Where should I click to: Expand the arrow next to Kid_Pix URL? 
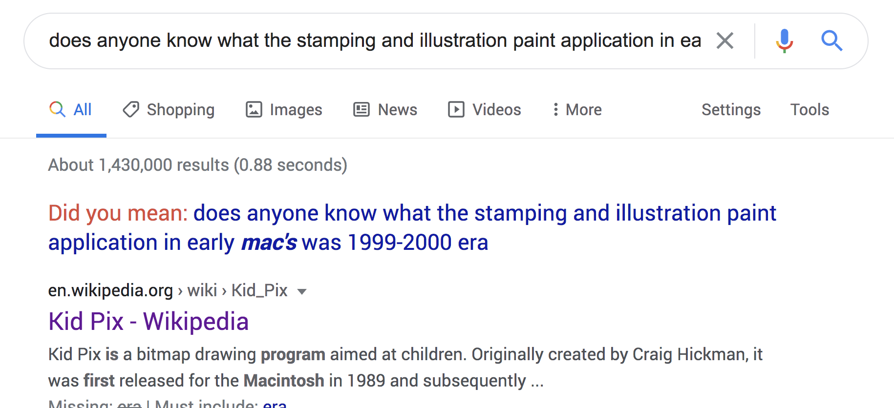coord(302,291)
